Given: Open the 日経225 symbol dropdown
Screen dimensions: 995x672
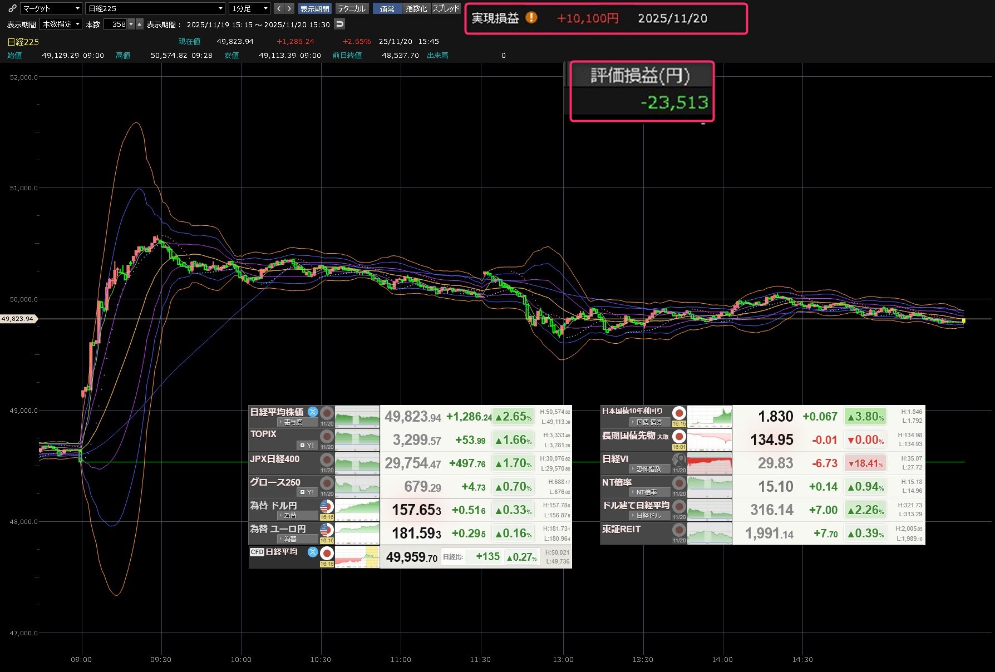Looking at the screenshot, I should (x=155, y=8).
